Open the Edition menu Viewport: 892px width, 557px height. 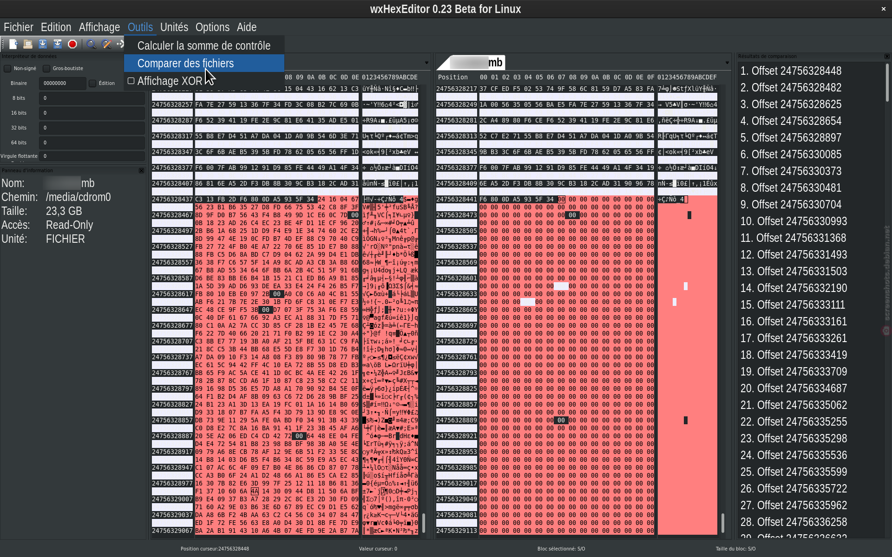pos(56,27)
